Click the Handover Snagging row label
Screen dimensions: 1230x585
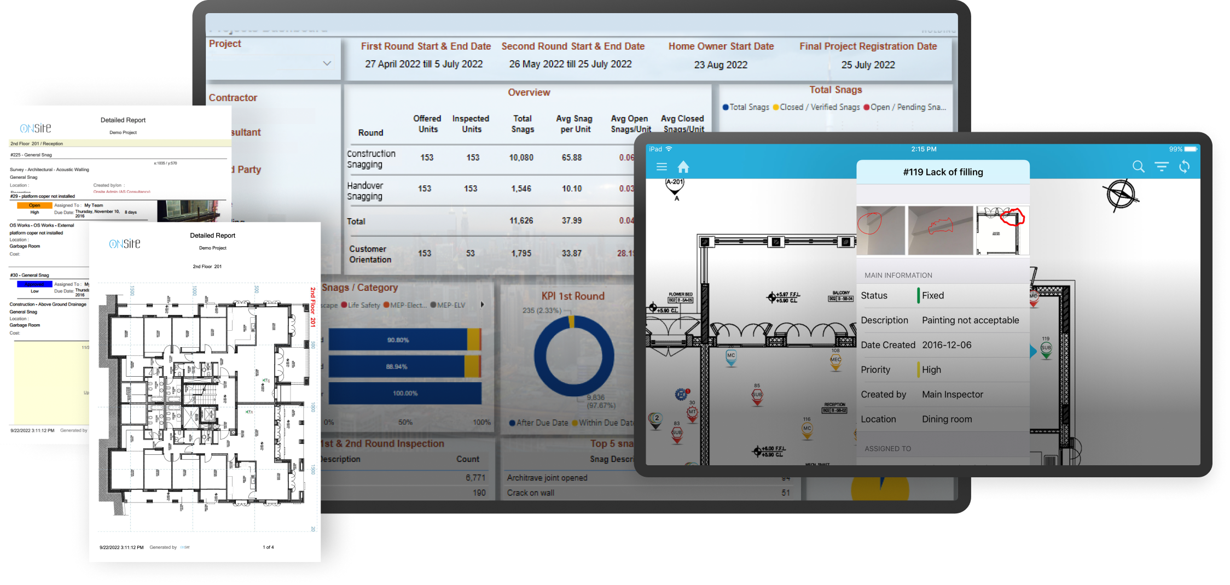click(x=365, y=191)
